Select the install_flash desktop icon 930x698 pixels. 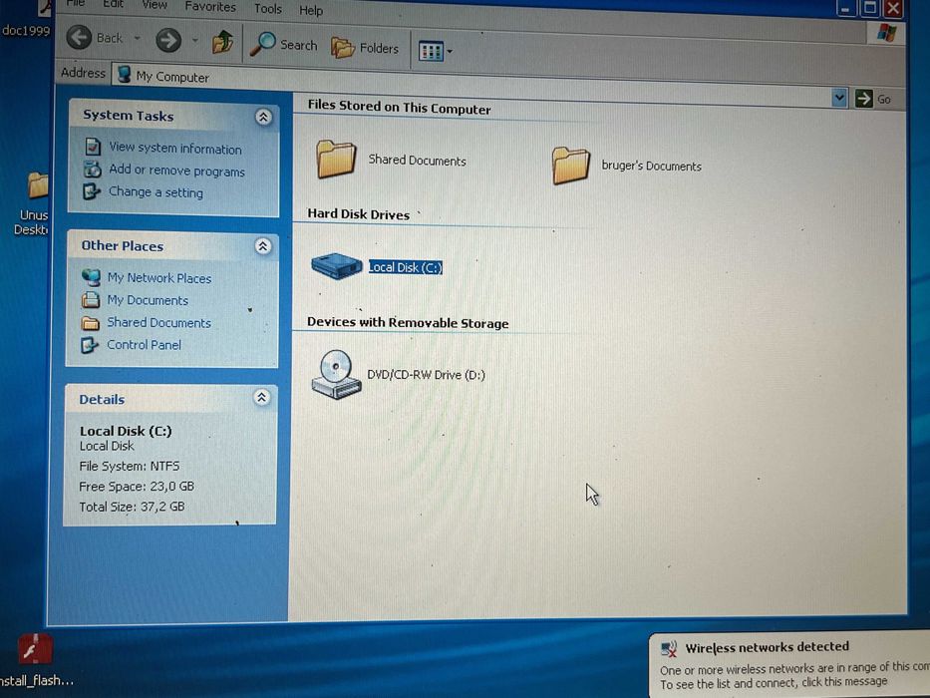pos(35,660)
